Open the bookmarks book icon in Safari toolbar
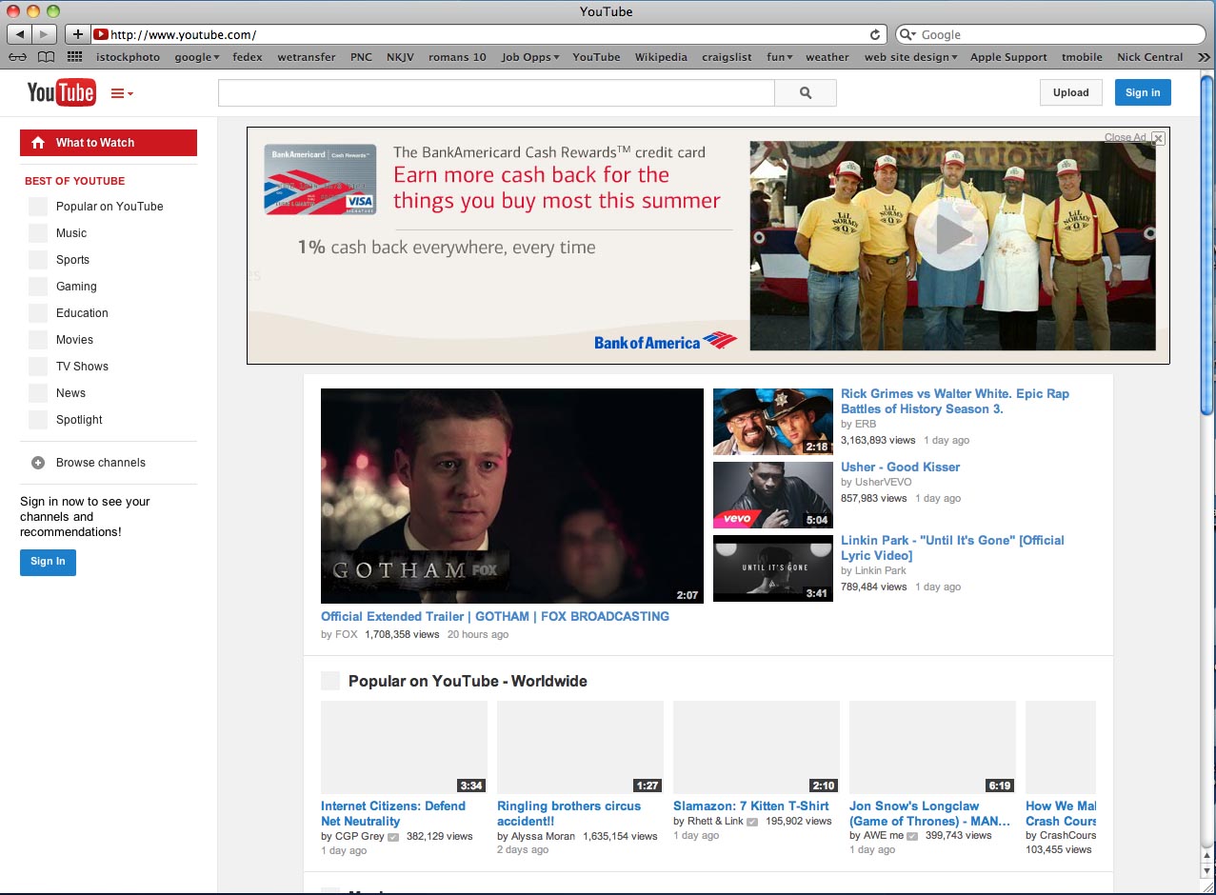This screenshot has height=895, width=1216. coord(46,56)
